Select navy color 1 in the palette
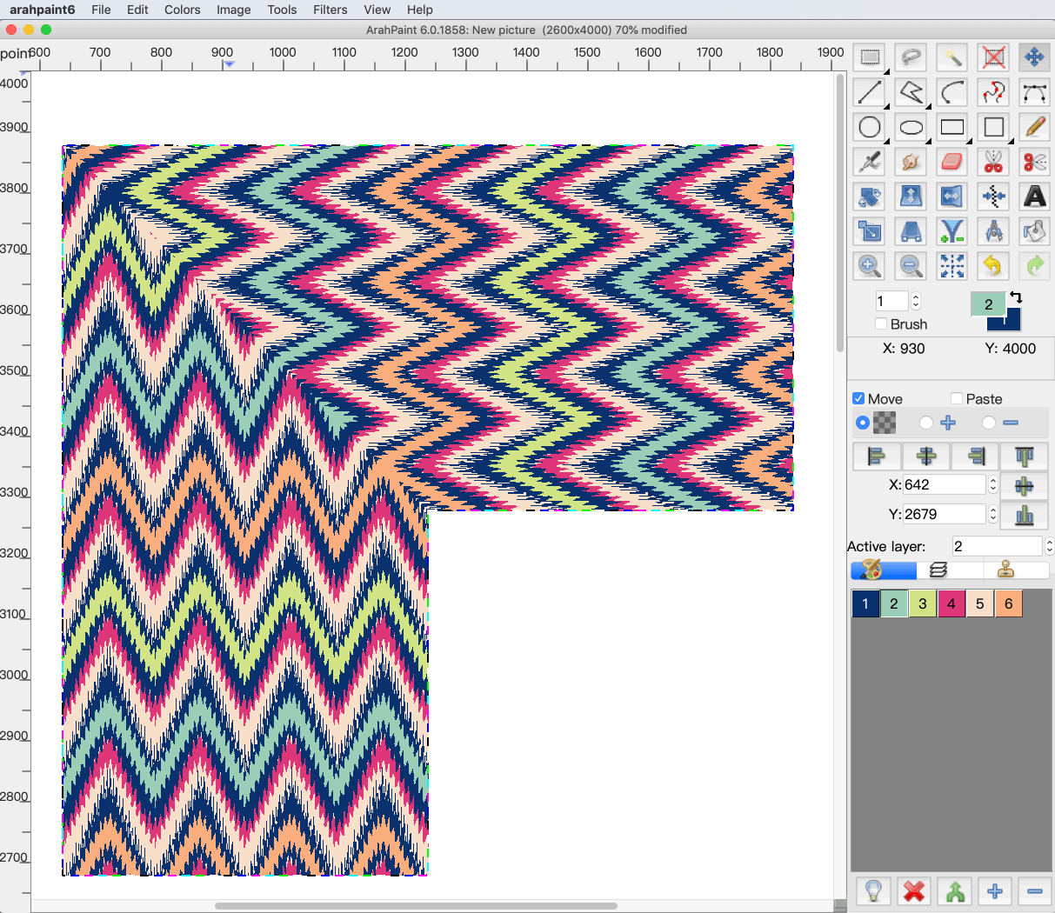Screen dimensions: 1055x913 pos(865,603)
